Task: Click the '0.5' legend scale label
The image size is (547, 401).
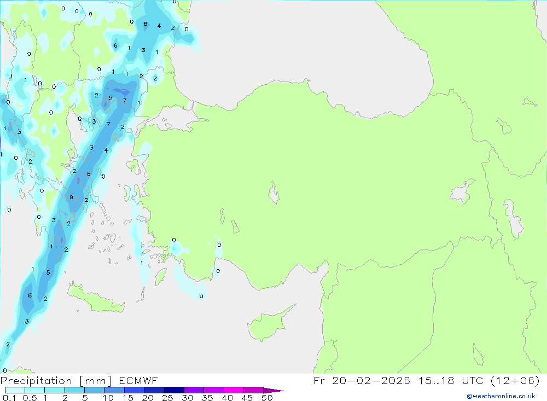Action: pos(30,398)
